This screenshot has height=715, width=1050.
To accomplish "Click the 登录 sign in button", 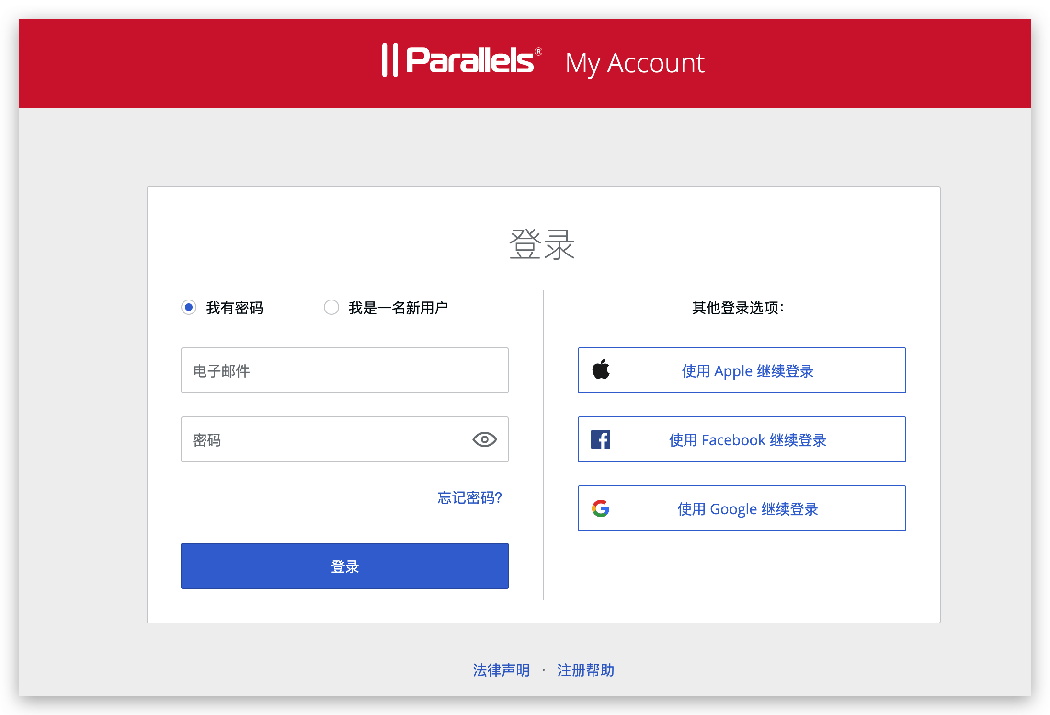I will [344, 567].
